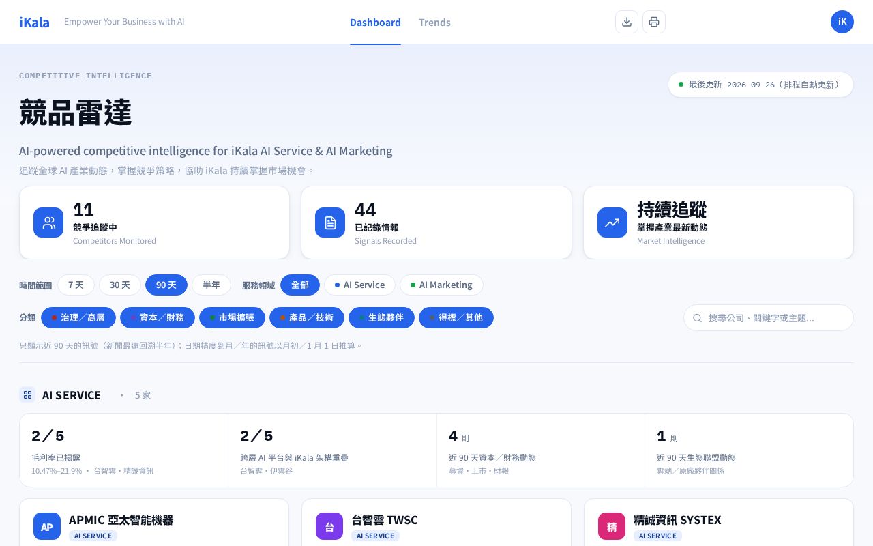Click the AI SERVICE section heading
The image size is (873, 546).
click(72, 394)
